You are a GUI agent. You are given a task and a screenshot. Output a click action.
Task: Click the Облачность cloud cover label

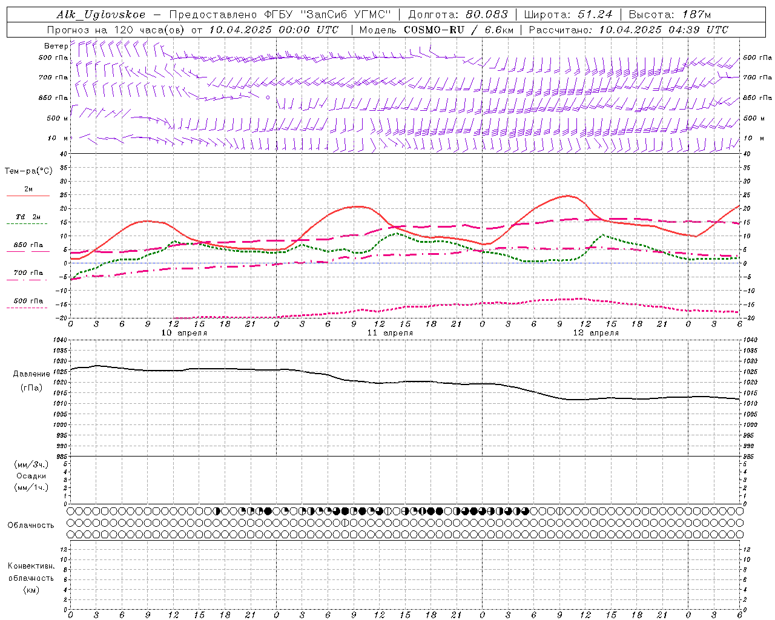pyautogui.click(x=31, y=525)
